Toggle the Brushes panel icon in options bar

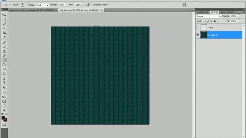pyautogui.click(x=184, y=5)
